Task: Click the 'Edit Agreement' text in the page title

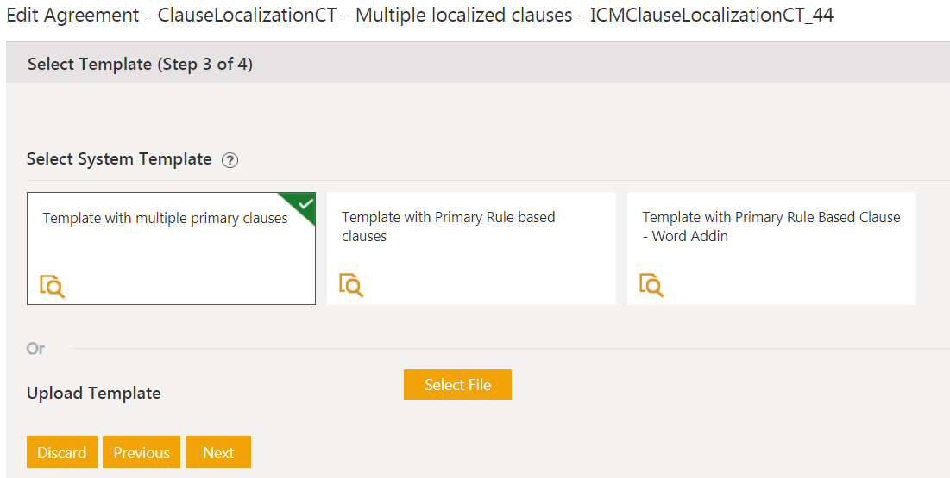Action: pos(71,15)
